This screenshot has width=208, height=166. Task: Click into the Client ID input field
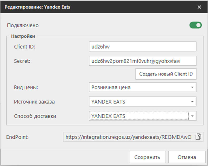(142, 47)
